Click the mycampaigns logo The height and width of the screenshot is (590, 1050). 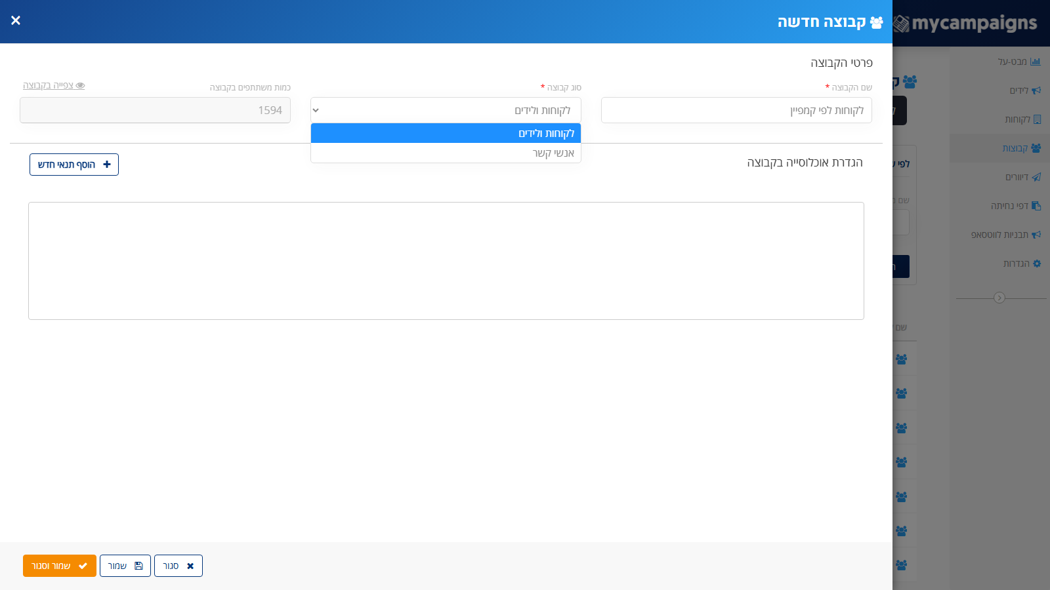(x=965, y=24)
